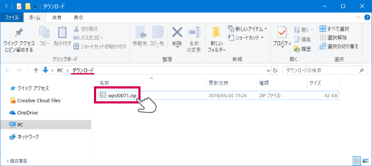This screenshot has height=166, width=372.
Task: Click Select none (選択解除)
Action: coord(333,37)
